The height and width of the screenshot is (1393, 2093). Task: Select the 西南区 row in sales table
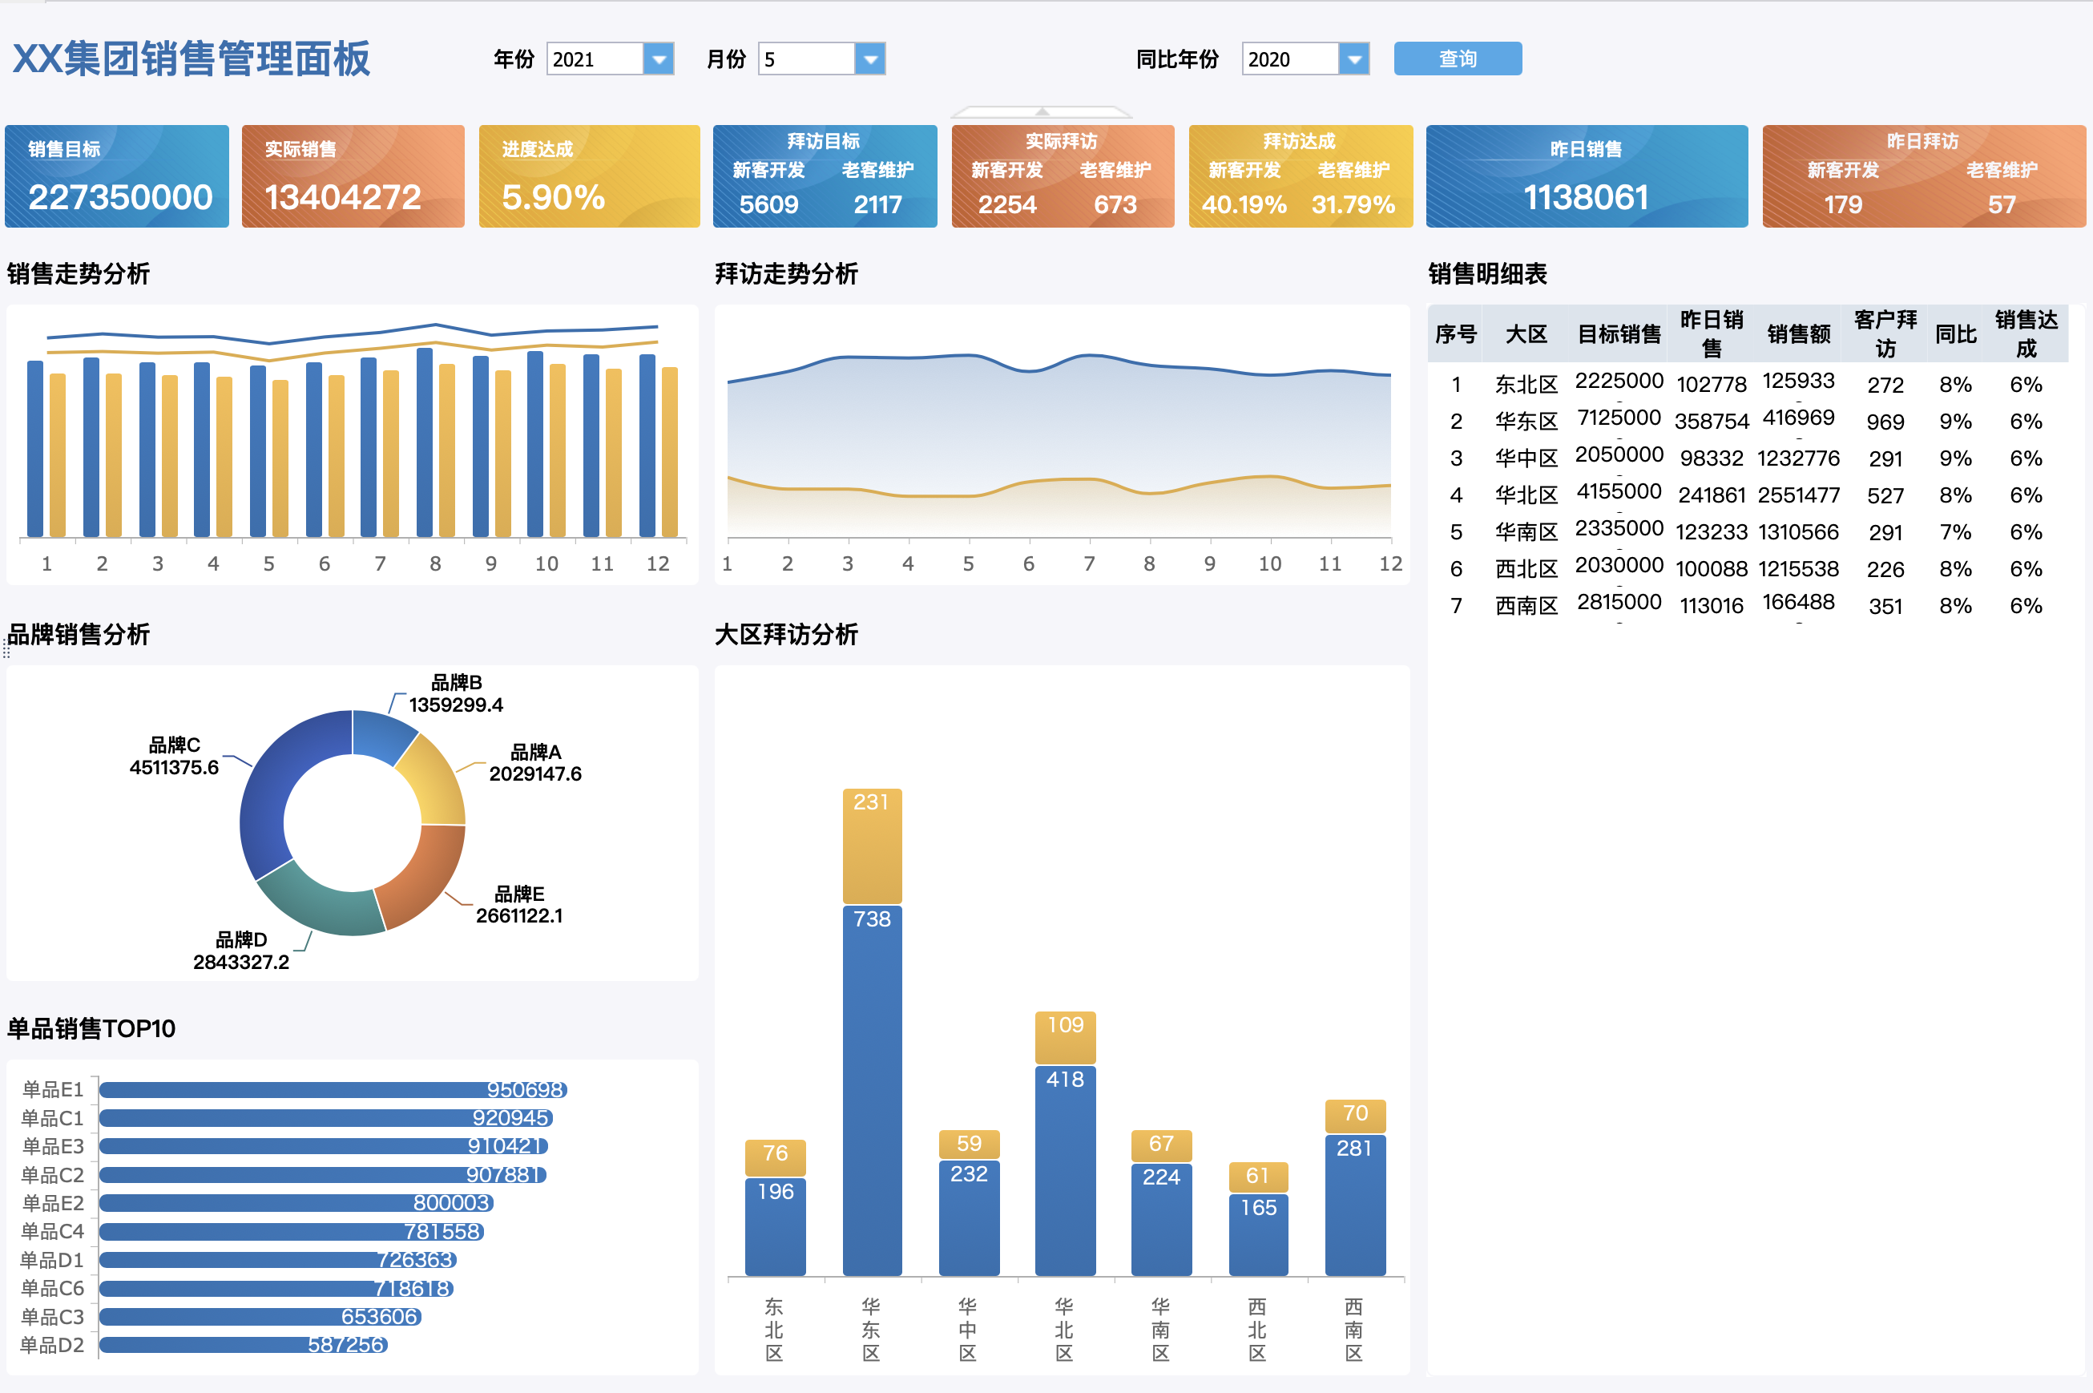[1526, 606]
